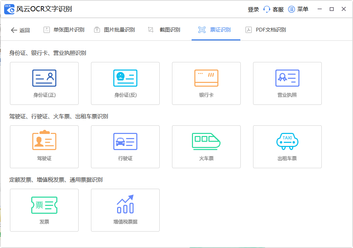Click the 返回 back label
The width and height of the screenshot is (353, 248).
click(24, 30)
